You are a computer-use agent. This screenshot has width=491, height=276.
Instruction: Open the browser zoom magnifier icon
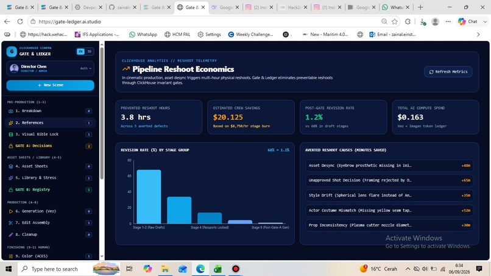(x=384, y=21)
